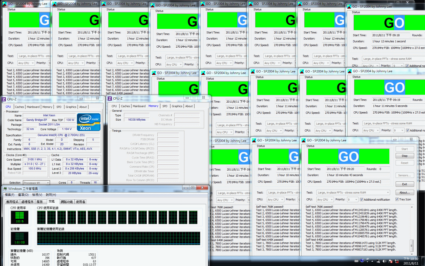425x266 pixels.
Task: Open the 檔案(F) menu in Task Manager
Action: (x=10, y=195)
